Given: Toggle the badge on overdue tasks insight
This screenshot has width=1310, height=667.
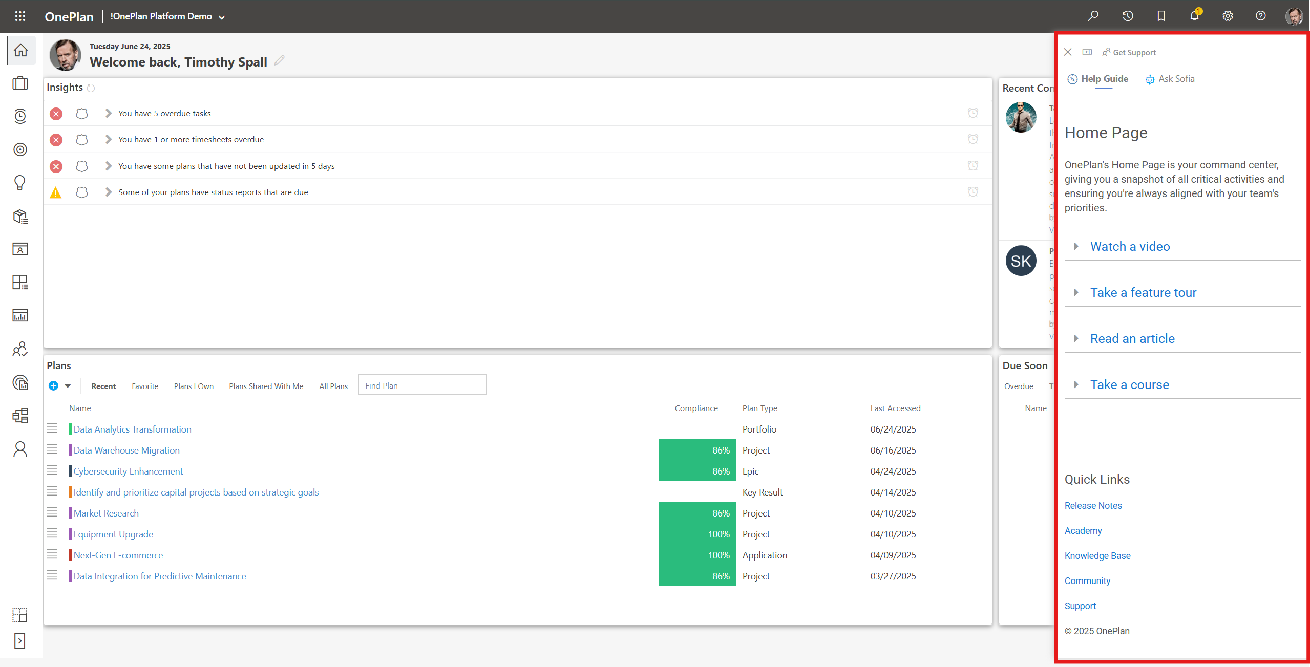Looking at the screenshot, I should coord(82,113).
